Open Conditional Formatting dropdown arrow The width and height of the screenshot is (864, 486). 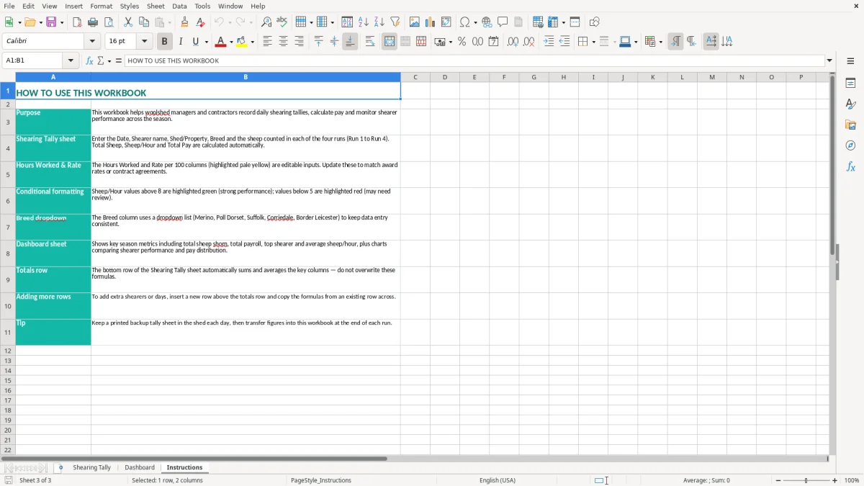coord(660,42)
